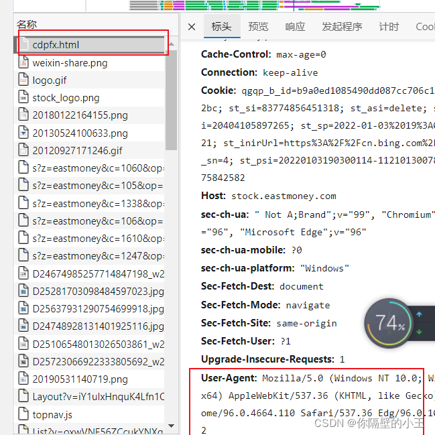Select the Layout?v=iY1ulxHnquK4Lfn1C request
Viewport: 435px width, 435px height.
click(89, 396)
